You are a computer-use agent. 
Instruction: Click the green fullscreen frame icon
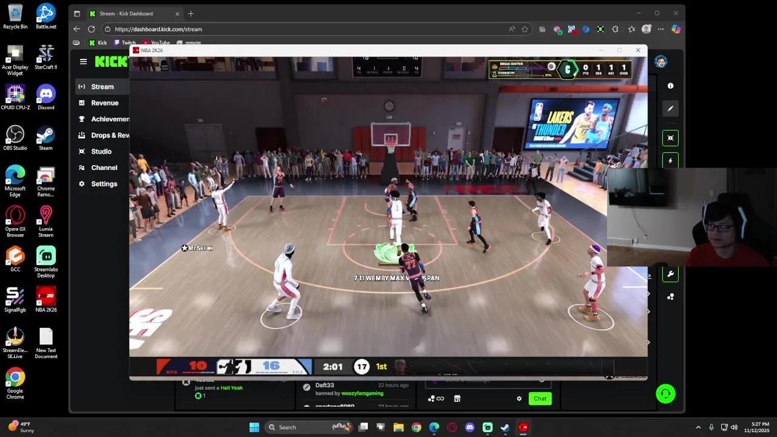click(x=670, y=138)
